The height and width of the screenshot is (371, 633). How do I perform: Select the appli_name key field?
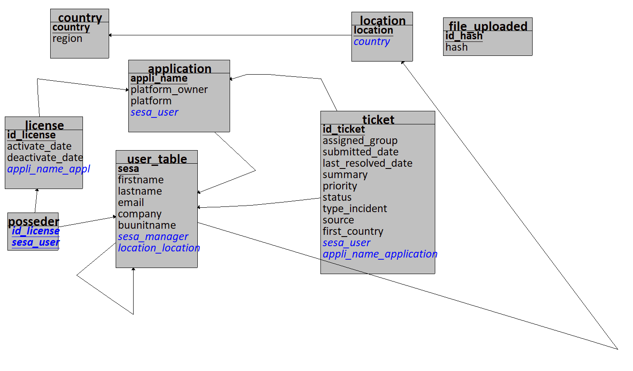(159, 79)
